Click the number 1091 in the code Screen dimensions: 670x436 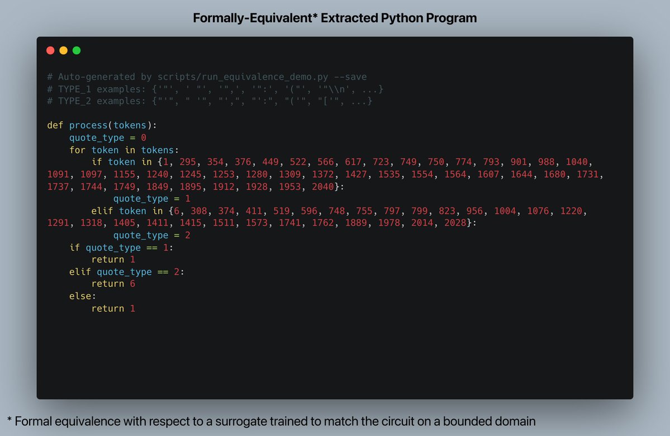(58, 174)
